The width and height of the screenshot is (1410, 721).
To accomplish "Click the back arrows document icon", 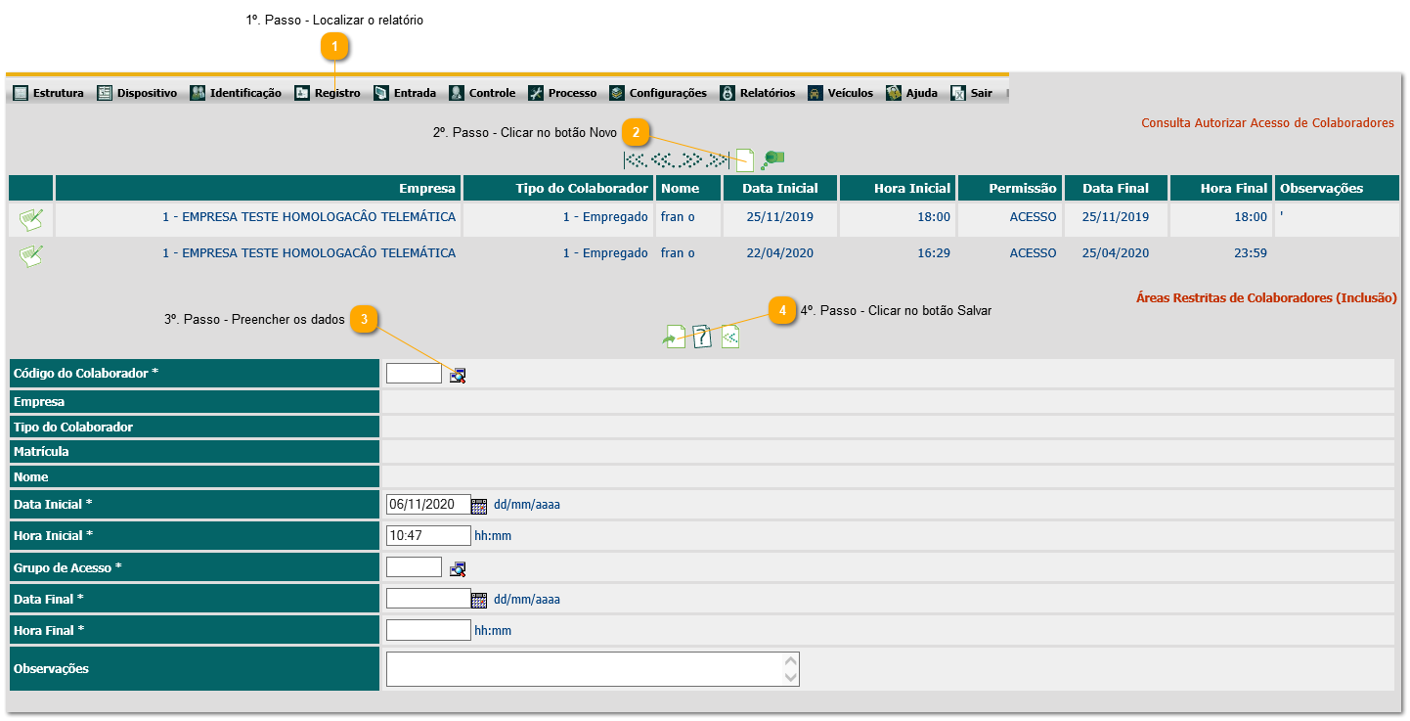I will (730, 337).
